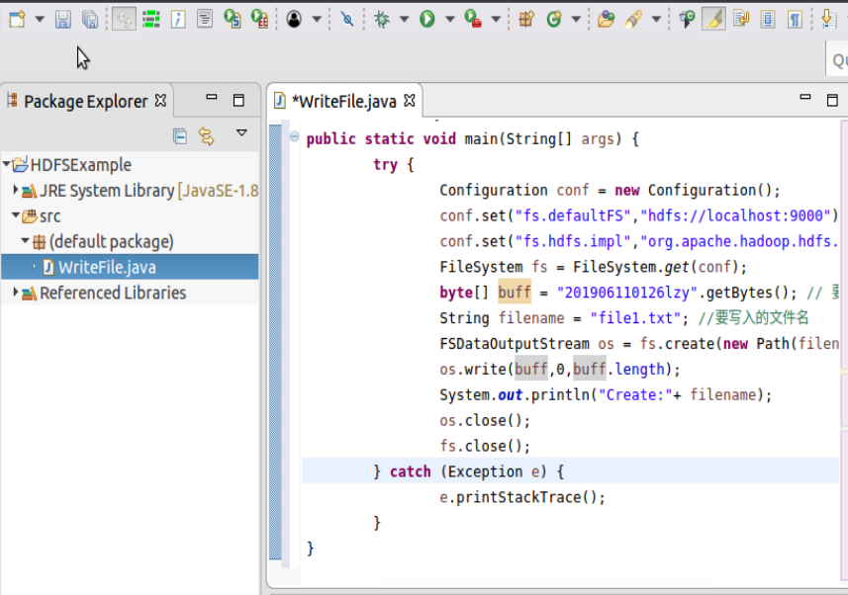Click the Save icon in the toolbar
The image size is (848, 595).
click(x=62, y=19)
